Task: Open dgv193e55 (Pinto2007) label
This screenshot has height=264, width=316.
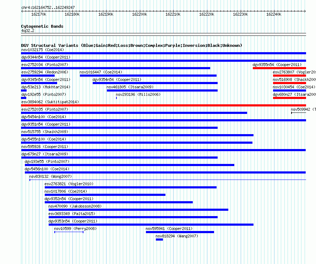Action: click(47, 161)
